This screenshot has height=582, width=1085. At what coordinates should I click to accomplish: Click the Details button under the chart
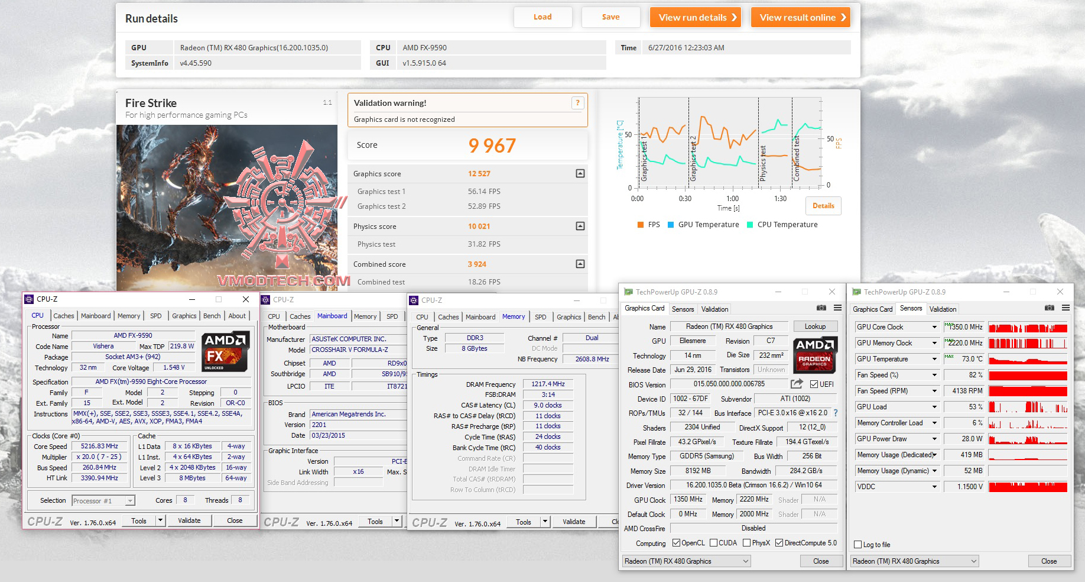click(x=823, y=206)
